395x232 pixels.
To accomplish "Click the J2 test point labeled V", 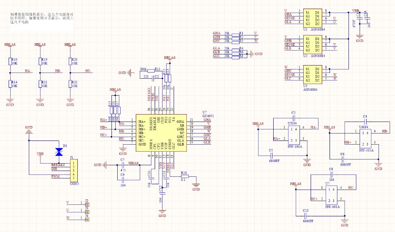I will point(87,204).
